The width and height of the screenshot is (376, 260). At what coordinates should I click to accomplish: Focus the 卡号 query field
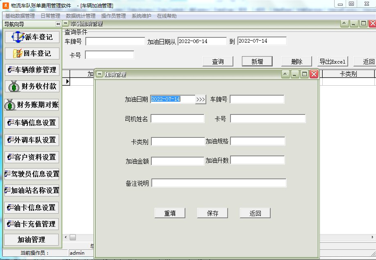click(109, 55)
